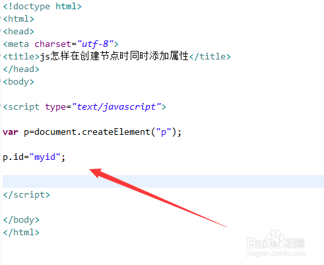Click the "p" string argument
Viewport: 324px width, 265px height.
tap(164, 132)
